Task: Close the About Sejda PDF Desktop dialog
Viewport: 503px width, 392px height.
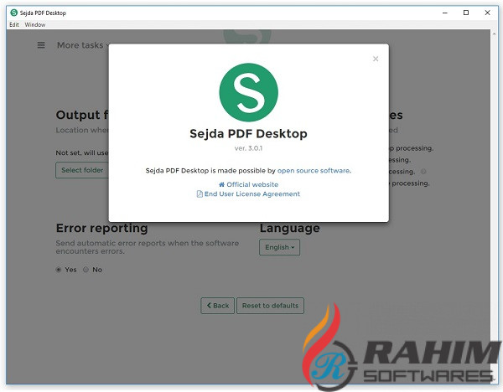Action: pyautogui.click(x=376, y=59)
